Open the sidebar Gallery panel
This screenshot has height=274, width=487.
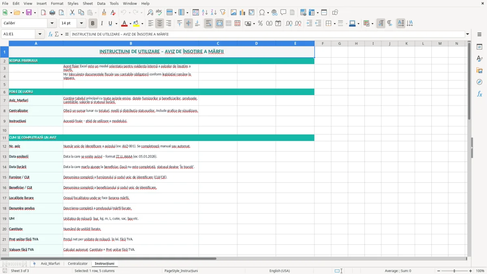(479, 70)
